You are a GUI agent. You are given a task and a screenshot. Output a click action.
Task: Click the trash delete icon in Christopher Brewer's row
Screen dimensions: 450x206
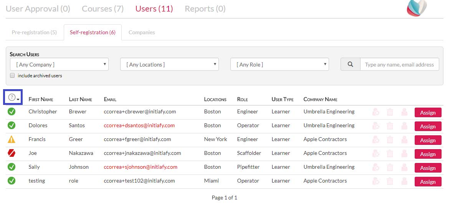coord(390,112)
